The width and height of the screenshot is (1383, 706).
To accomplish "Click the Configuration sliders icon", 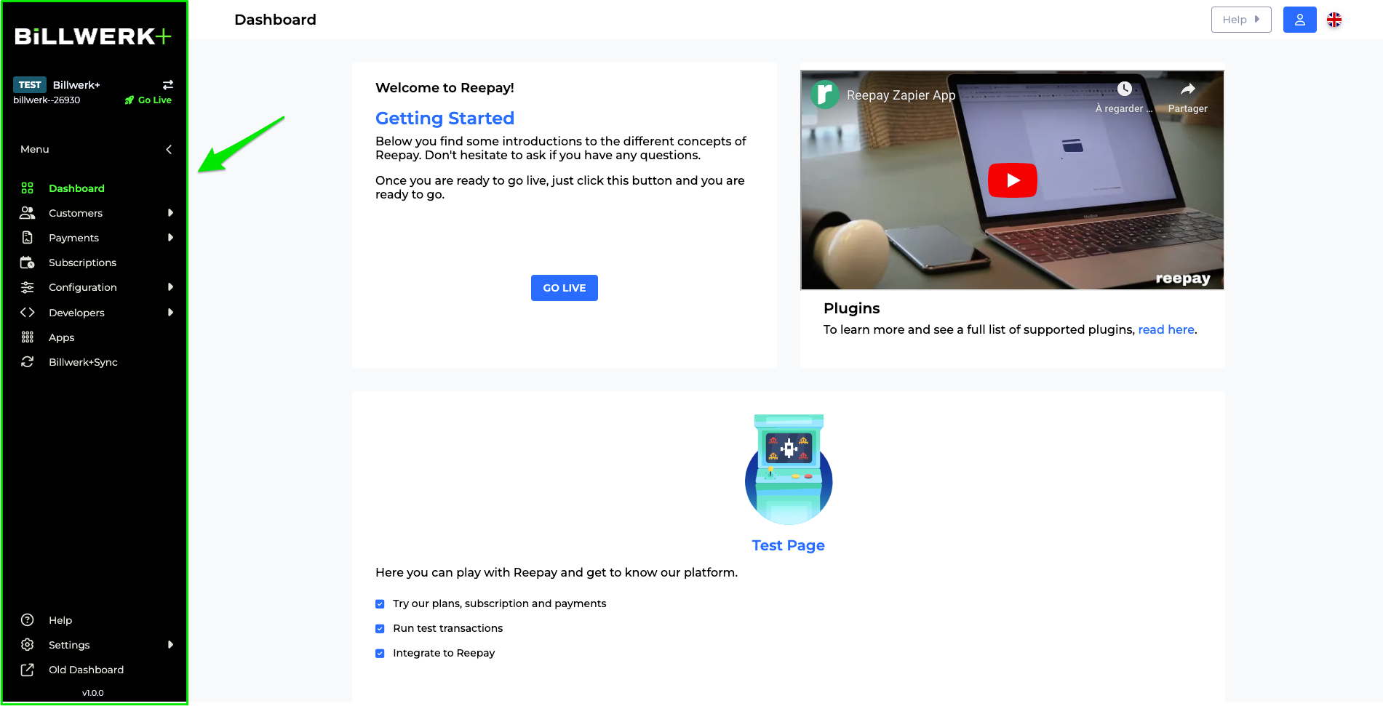I will 28,287.
